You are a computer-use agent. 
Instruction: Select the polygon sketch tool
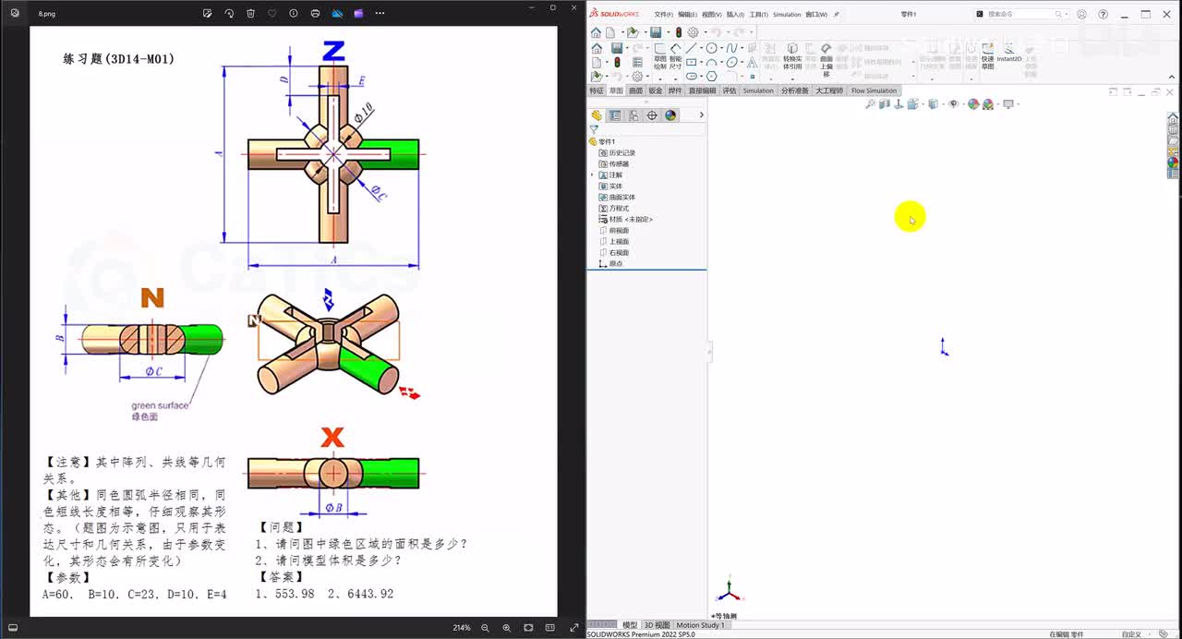[x=712, y=77]
